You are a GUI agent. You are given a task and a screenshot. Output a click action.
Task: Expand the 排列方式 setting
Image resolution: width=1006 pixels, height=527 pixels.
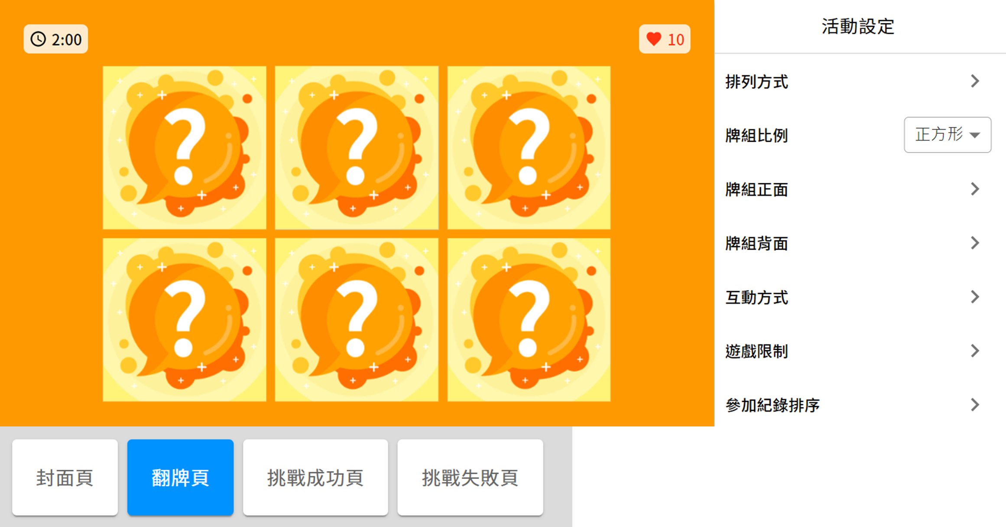pyautogui.click(x=860, y=81)
